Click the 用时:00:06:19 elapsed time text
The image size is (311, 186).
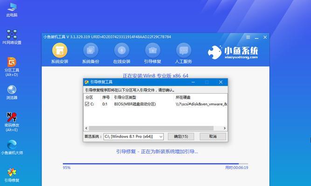point(236,167)
